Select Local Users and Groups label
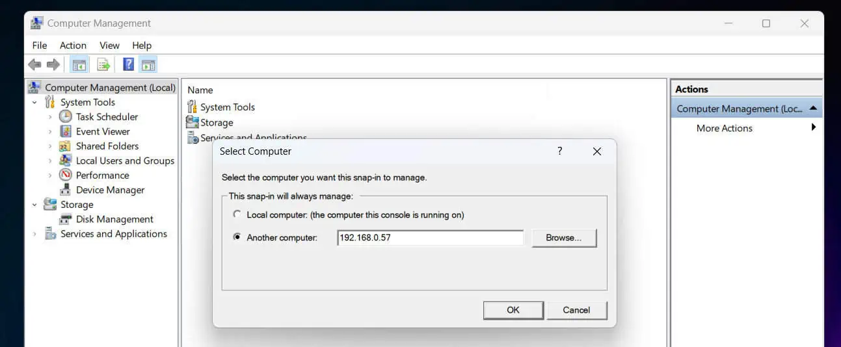 (x=125, y=161)
